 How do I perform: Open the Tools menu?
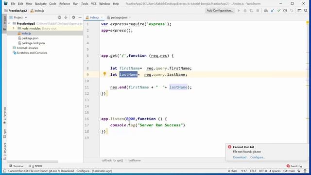point(85,3)
